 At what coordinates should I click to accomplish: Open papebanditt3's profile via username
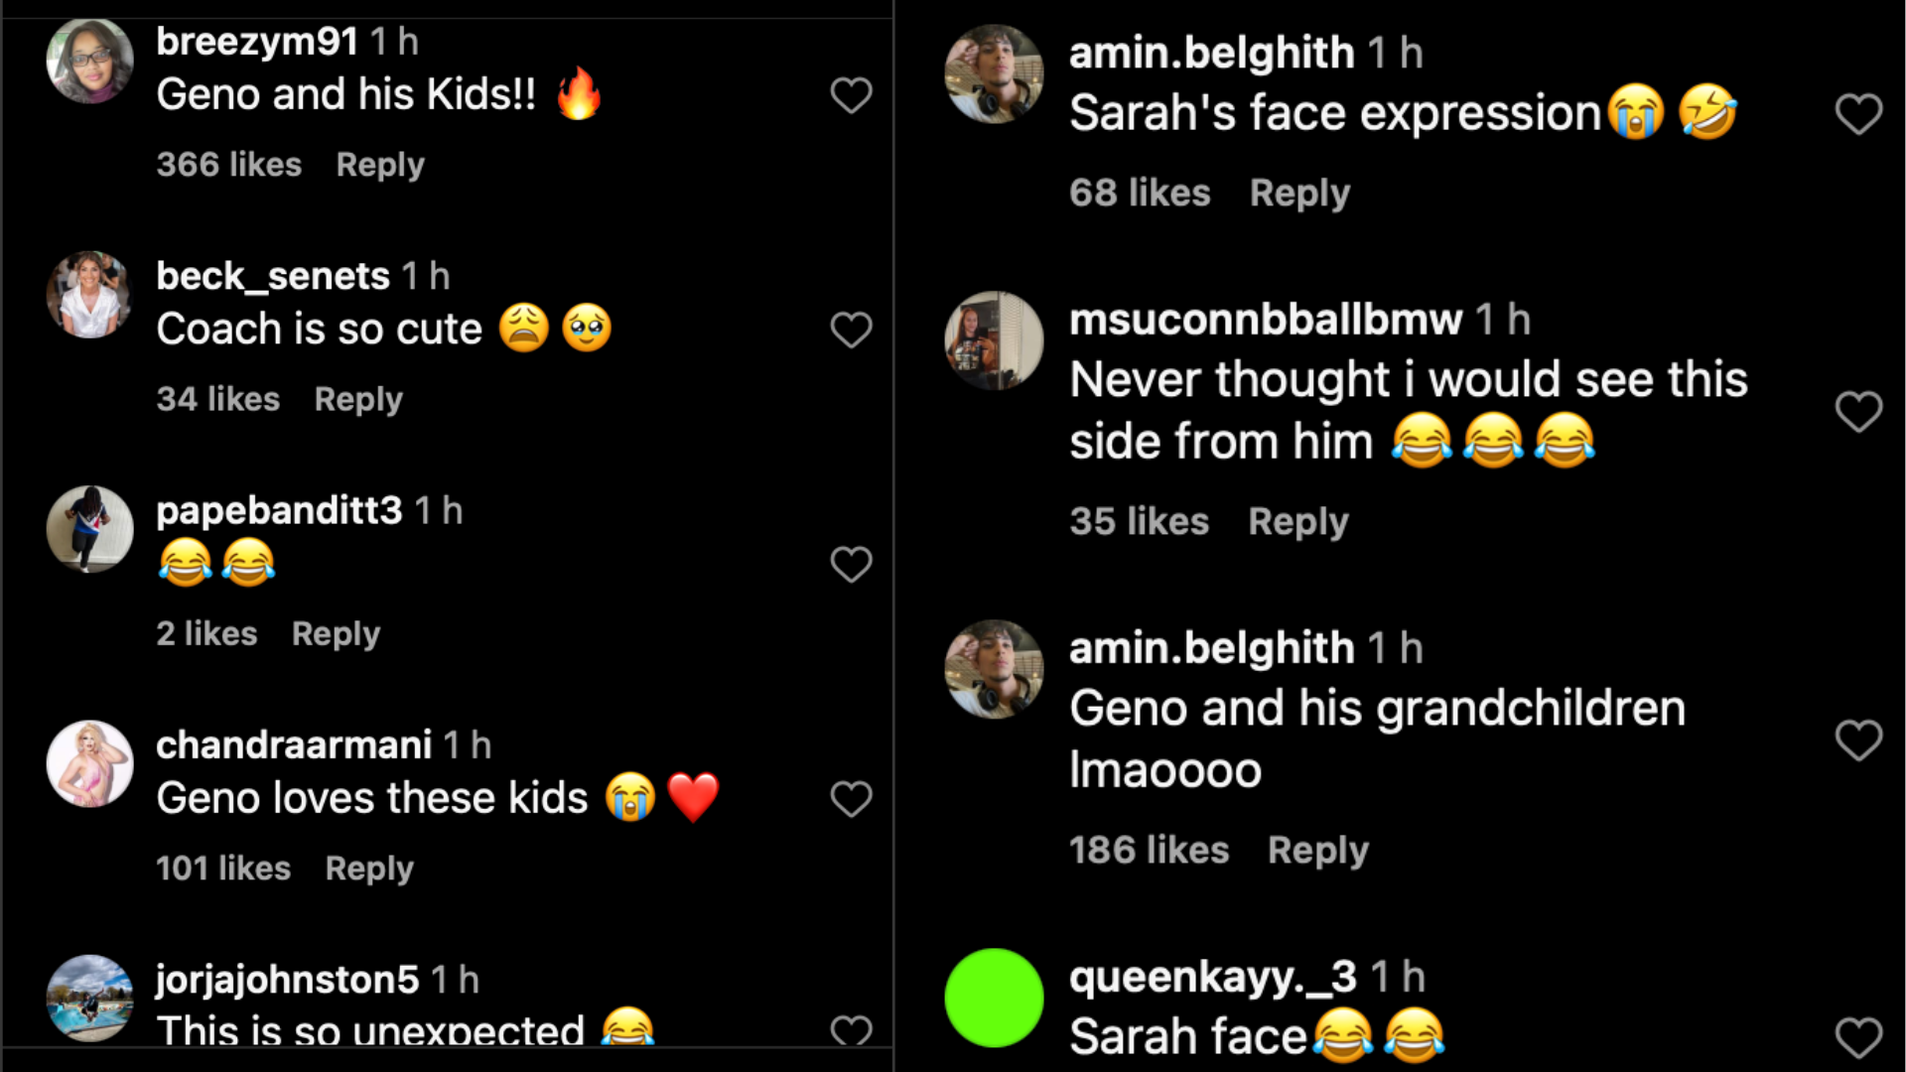pos(279,510)
